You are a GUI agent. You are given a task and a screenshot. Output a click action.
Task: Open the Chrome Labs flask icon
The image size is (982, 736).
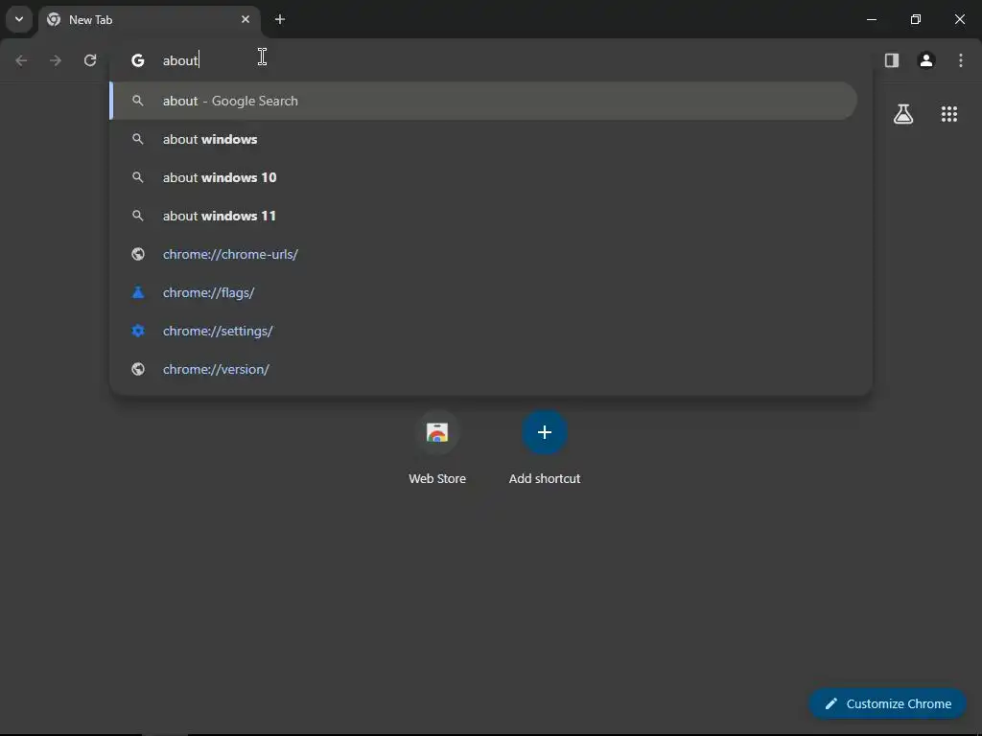903,114
